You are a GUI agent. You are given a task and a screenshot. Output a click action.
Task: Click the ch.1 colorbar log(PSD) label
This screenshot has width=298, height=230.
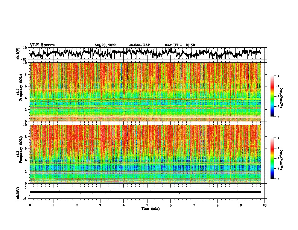pos(282,98)
